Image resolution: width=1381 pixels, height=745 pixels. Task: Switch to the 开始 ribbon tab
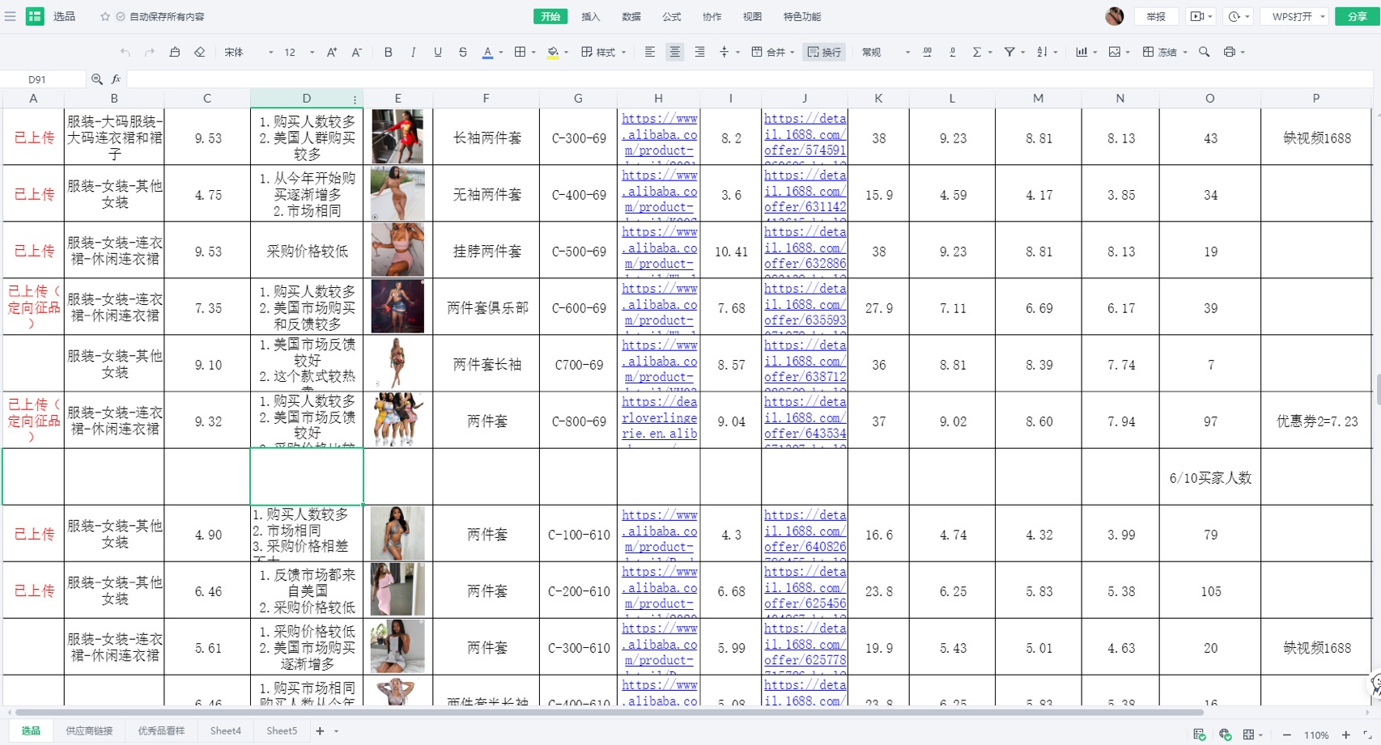click(x=550, y=16)
